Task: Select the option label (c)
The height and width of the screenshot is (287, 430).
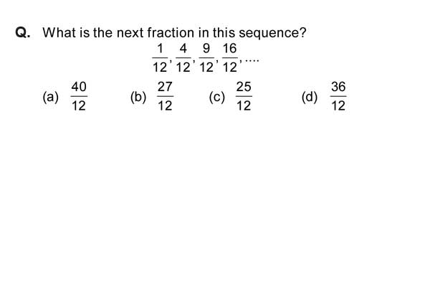Action: [x=216, y=98]
